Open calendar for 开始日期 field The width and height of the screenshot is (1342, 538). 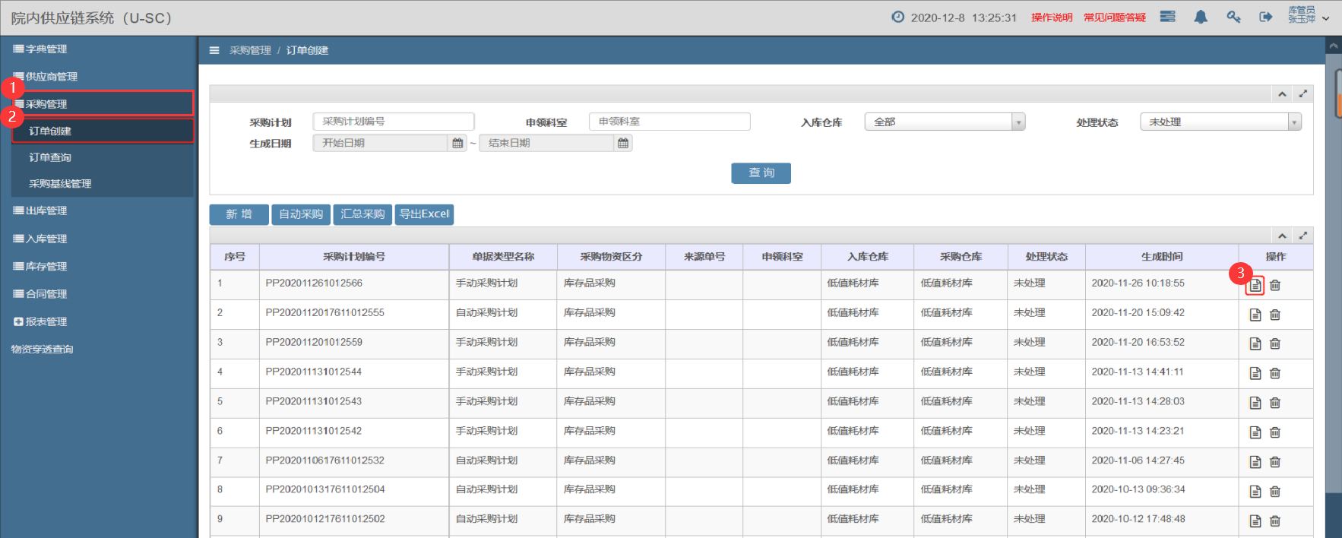(x=457, y=143)
